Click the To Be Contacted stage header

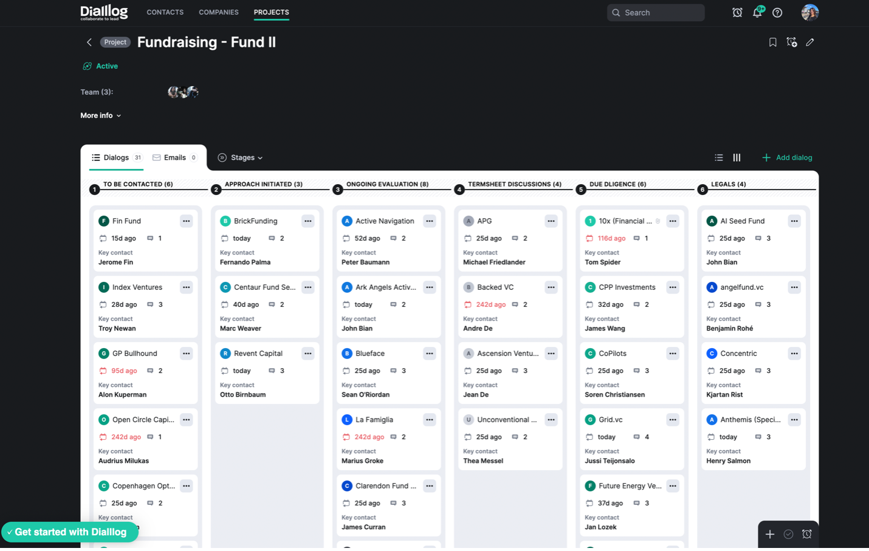point(138,184)
